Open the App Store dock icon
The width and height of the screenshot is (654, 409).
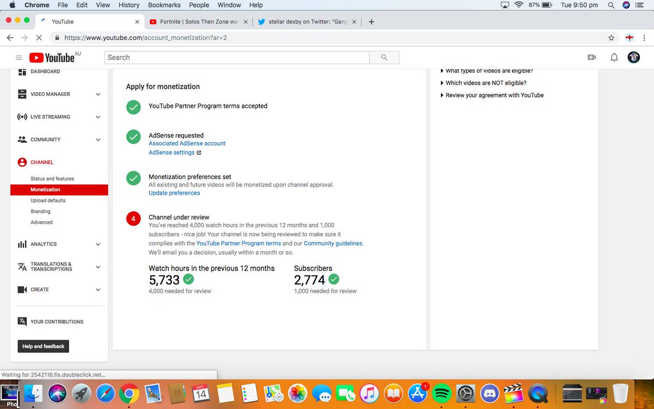(418, 393)
